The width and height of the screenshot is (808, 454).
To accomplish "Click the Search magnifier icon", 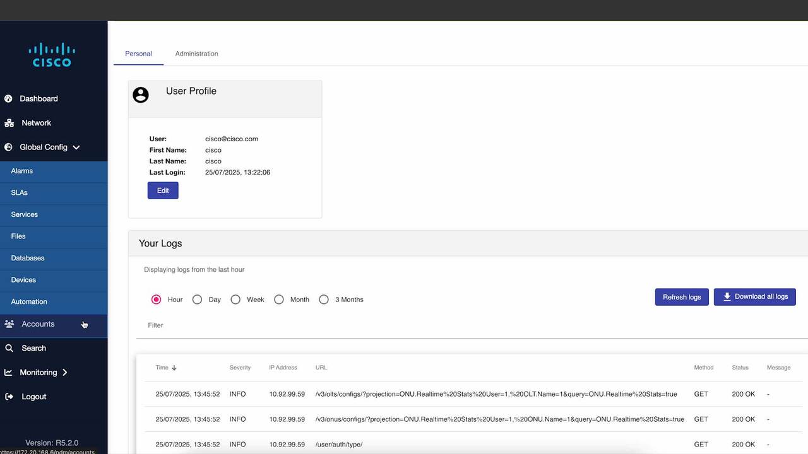I will coord(9,348).
